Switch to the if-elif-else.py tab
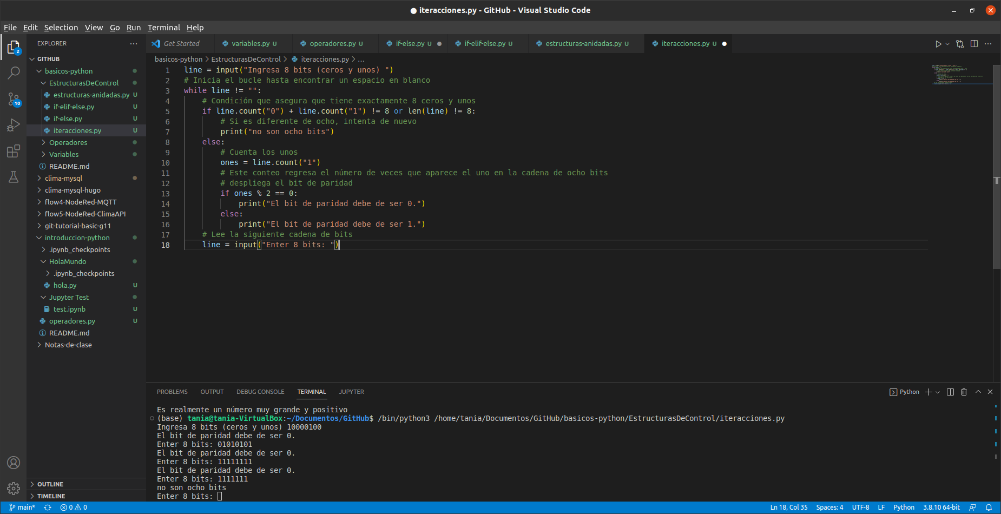1001x514 pixels. click(x=488, y=44)
